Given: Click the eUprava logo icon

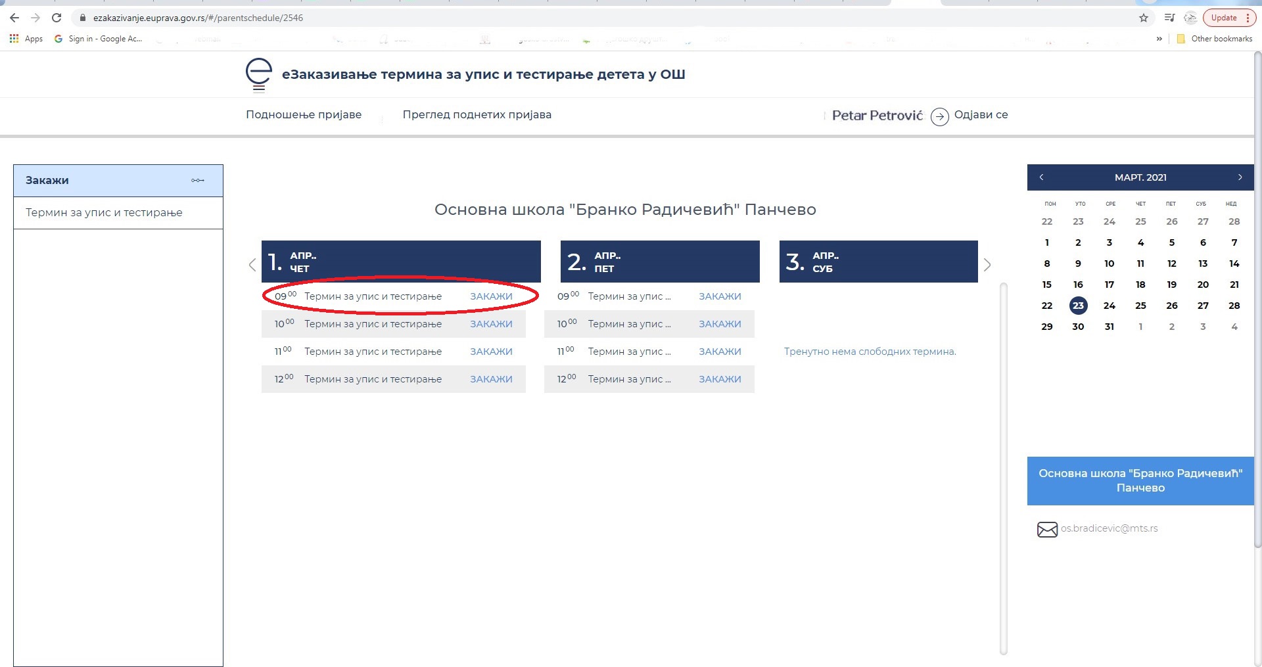Looking at the screenshot, I should [x=258, y=74].
